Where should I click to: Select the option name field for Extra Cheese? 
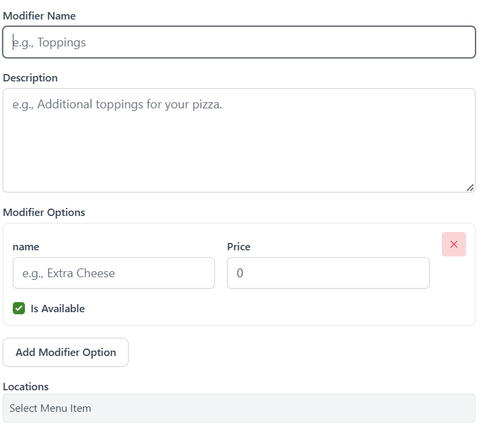[113, 273]
